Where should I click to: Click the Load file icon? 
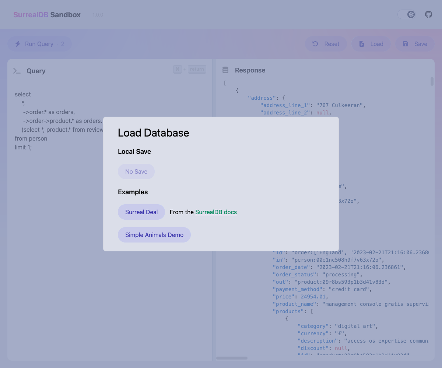tap(362, 44)
